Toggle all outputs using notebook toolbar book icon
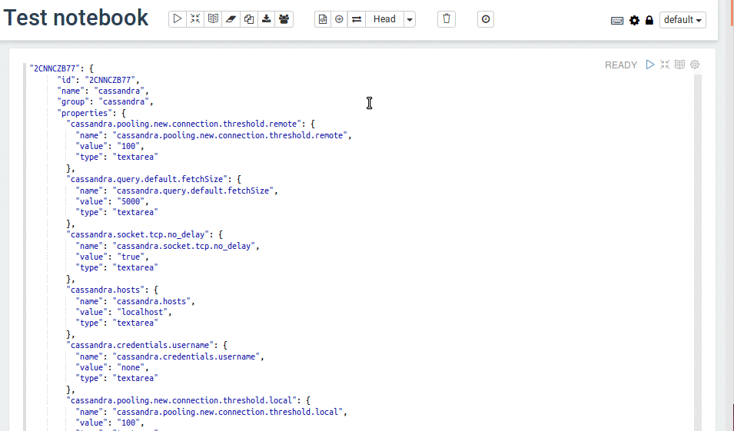This screenshot has height=431, width=734. click(x=213, y=19)
